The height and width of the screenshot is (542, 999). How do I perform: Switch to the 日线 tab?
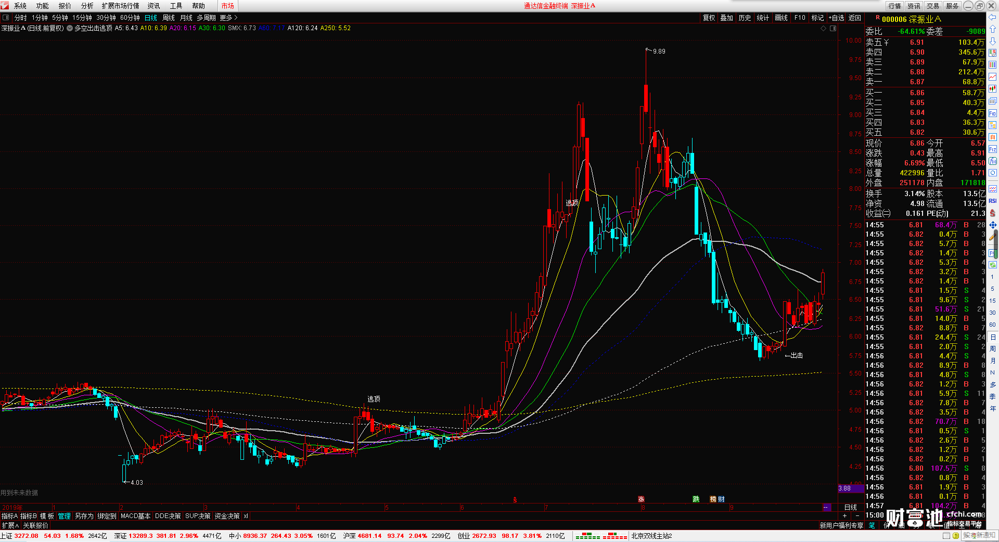point(151,18)
